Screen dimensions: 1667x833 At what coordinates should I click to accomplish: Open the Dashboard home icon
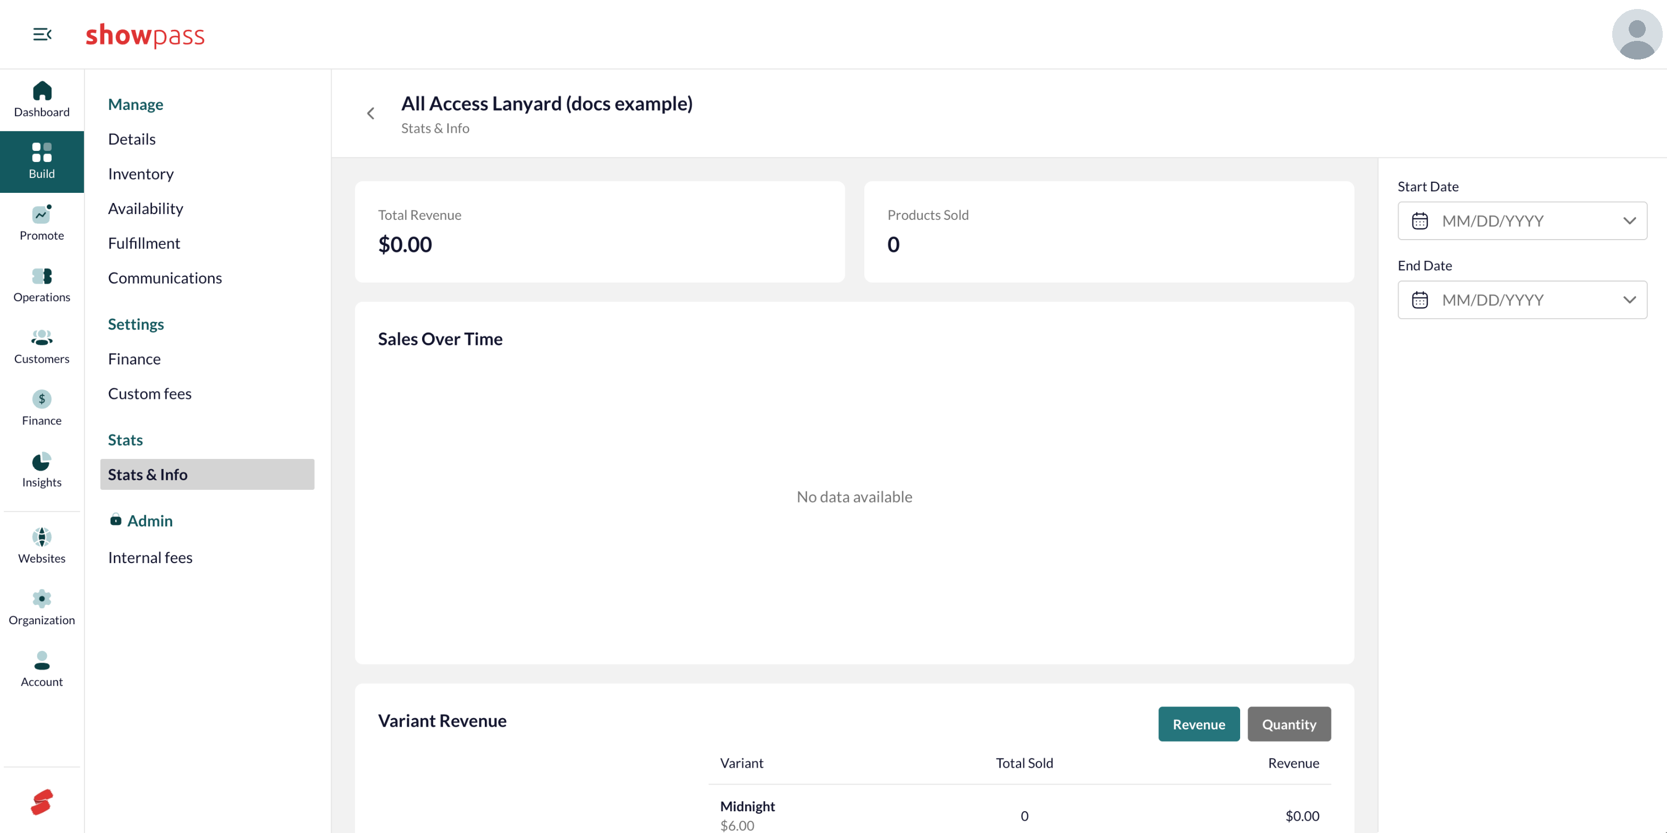(x=42, y=91)
